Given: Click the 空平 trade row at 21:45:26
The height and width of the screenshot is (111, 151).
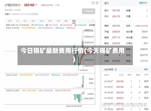Looking at the screenshot, I should click(x=126, y=93).
